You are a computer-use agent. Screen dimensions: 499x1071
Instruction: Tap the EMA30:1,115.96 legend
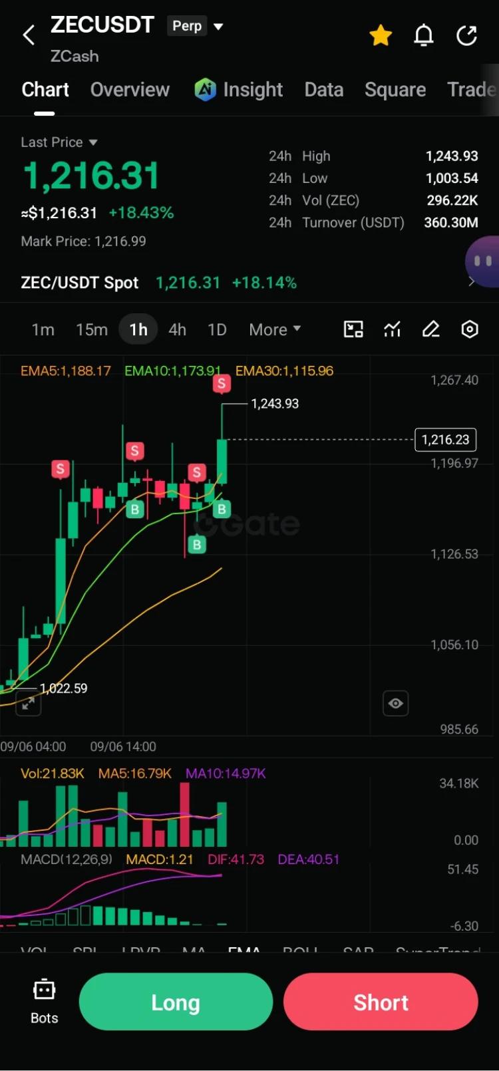284,371
